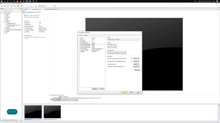This screenshot has width=220, height=123.
Task: Select Processors in the dialog device list
Action: point(92,41)
